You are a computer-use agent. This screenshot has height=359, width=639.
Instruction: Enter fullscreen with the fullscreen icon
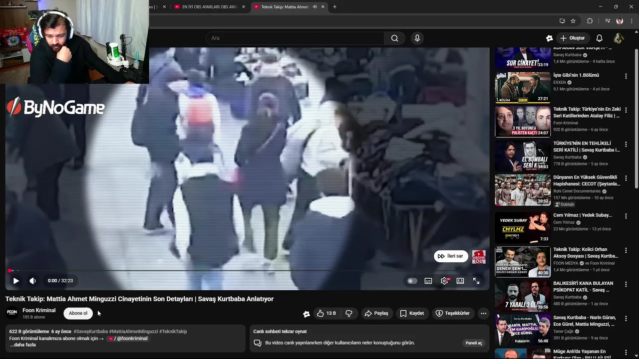tap(476, 281)
